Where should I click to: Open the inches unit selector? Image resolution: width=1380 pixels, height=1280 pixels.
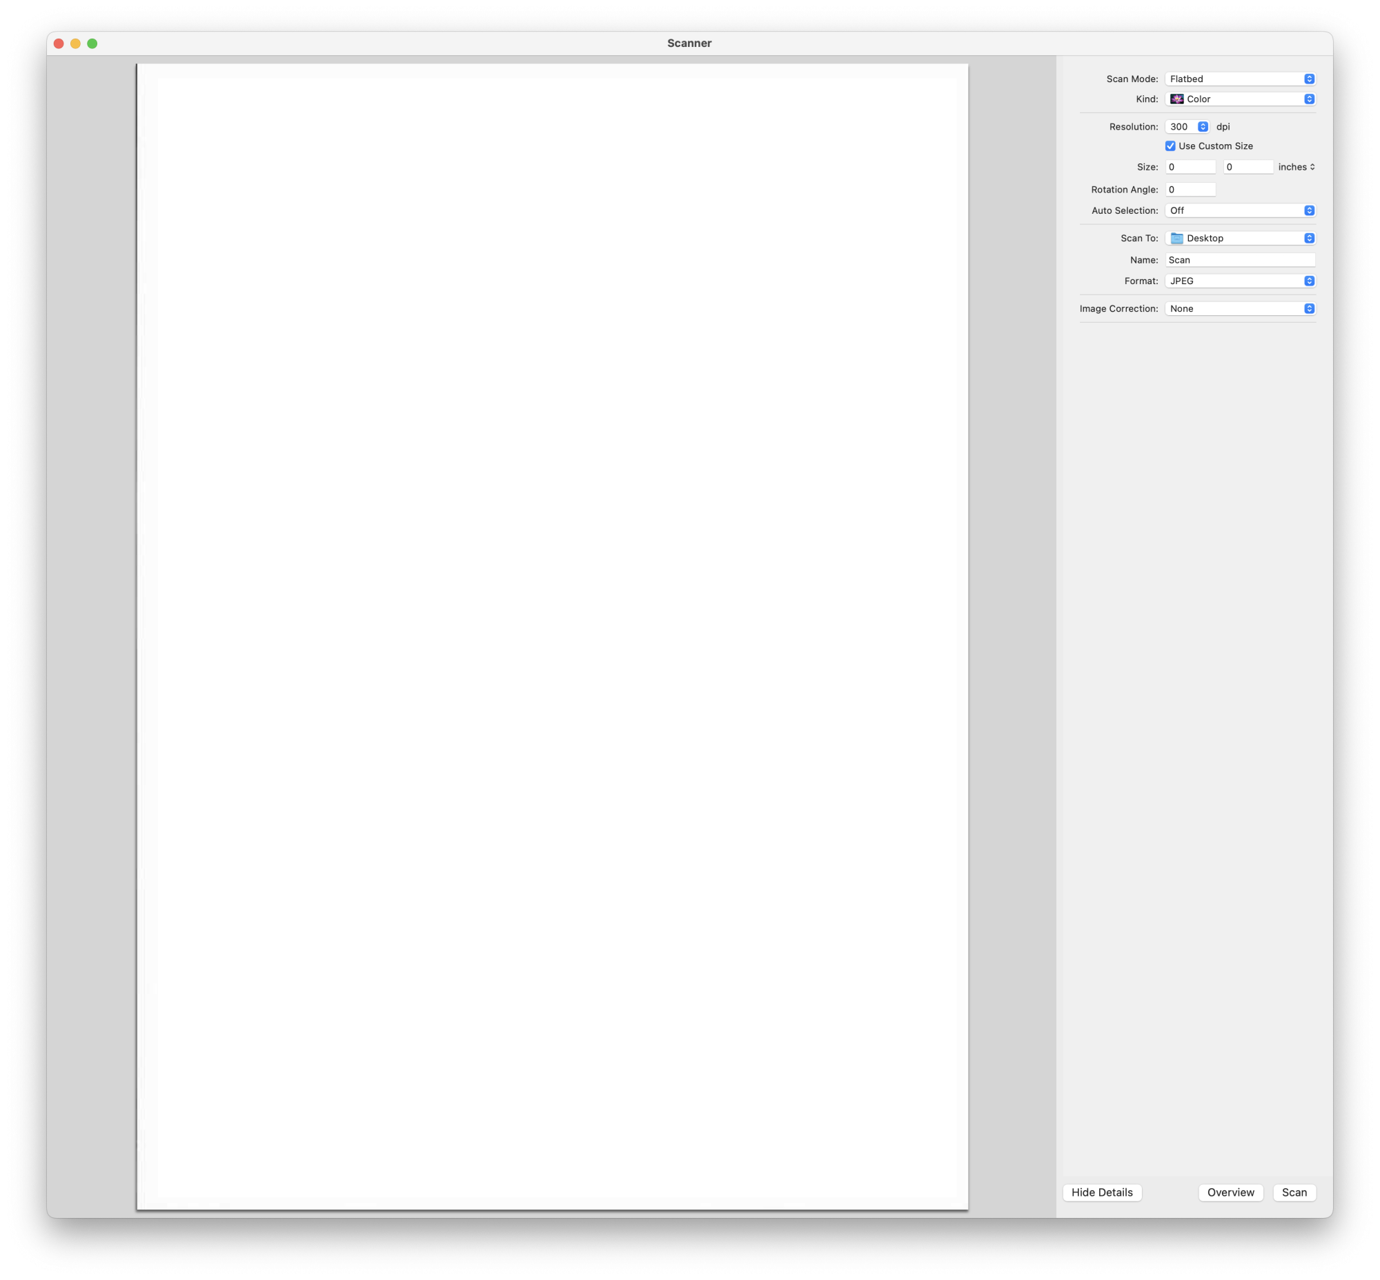(x=1296, y=167)
